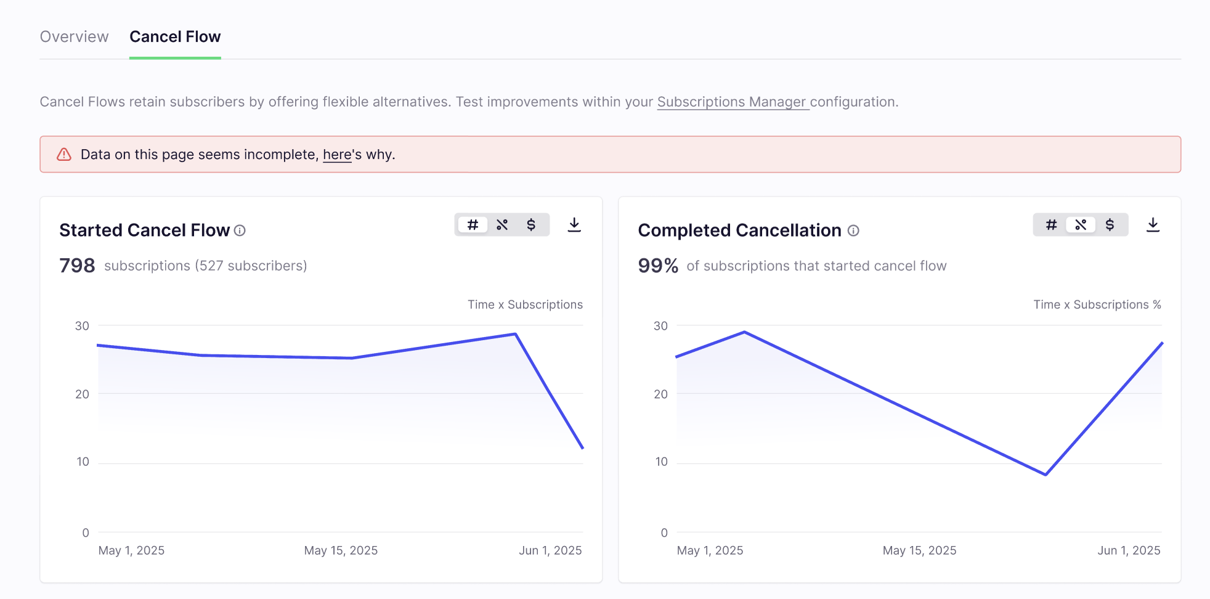Click lowest point on Completed Cancellation line

(x=1046, y=475)
